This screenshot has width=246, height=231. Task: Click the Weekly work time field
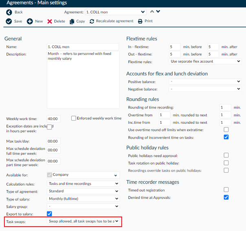pos(54,119)
